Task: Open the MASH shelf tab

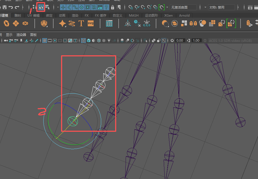Action: coord(134,15)
